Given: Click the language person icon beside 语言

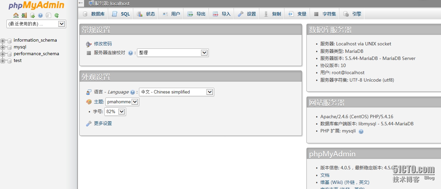Looking at the screenshot, I should pos(89,92).
